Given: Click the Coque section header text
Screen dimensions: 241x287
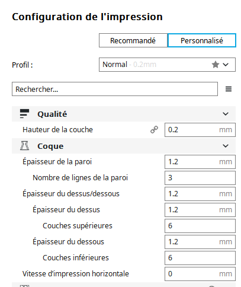Looking at the screenshot, I should tap(50, 146).
